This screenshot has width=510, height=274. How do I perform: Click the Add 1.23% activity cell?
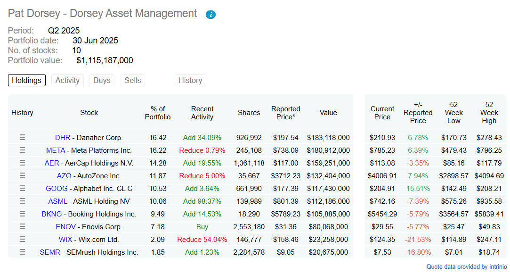pos(202,252)
